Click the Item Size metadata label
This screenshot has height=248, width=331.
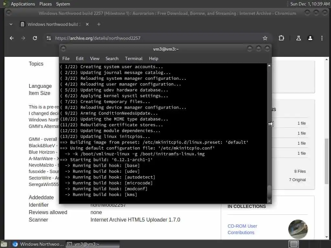39,93
